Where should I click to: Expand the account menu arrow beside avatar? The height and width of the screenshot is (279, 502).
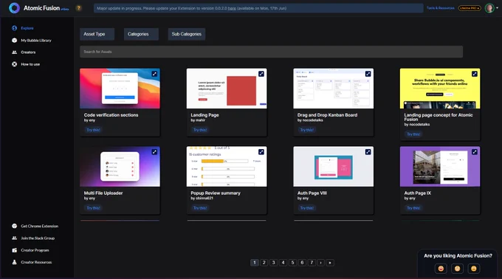497,8
